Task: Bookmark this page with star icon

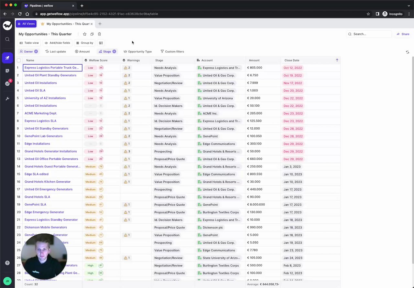Action: (x=368, y=14)
